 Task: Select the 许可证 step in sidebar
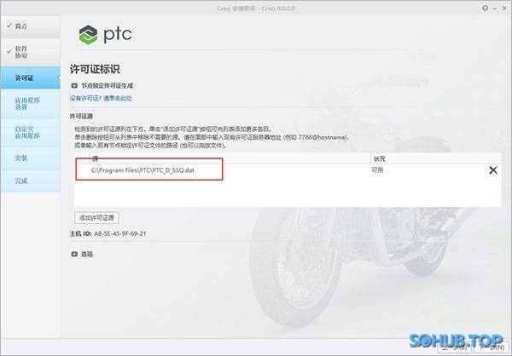click(x=30, y=78)
